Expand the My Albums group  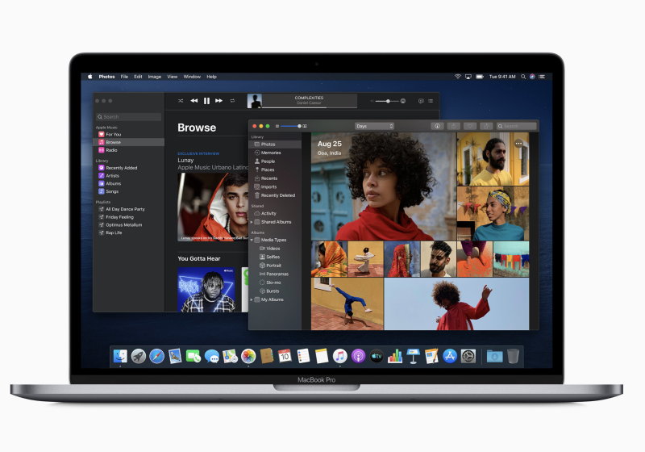point(252,299)
